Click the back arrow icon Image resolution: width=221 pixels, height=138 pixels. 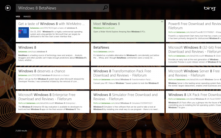pyautogui.click(x=8, y=8)
